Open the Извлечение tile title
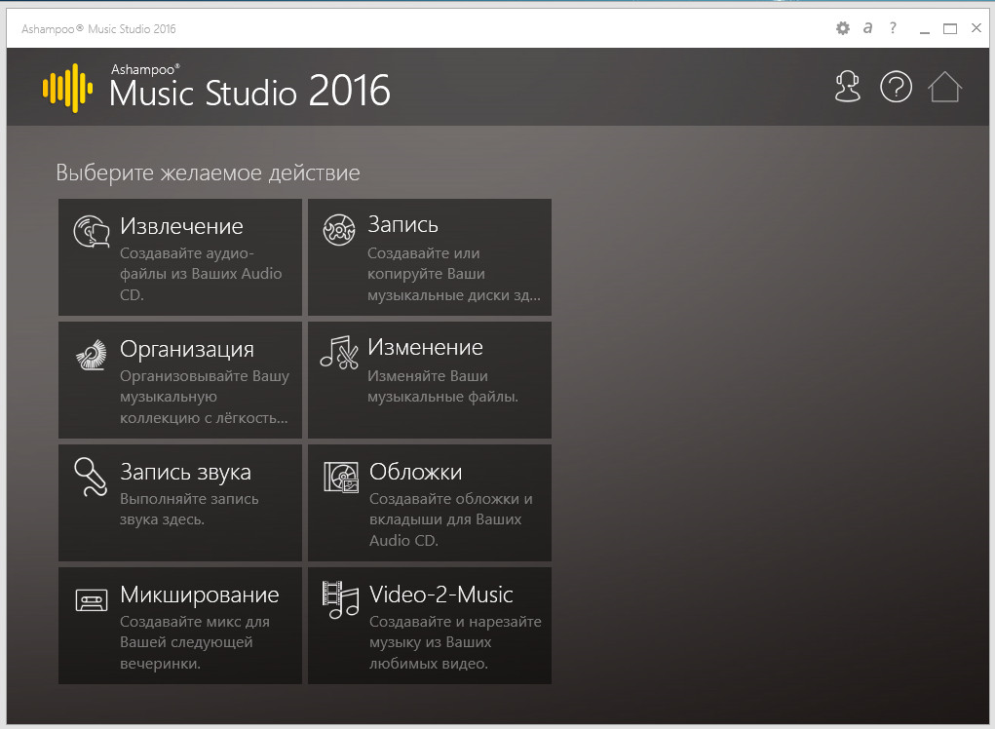This screenshot has height=729, width=995. point(181,226)
